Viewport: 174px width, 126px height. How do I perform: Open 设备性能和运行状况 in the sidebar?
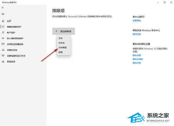click(x=16, y=56)
